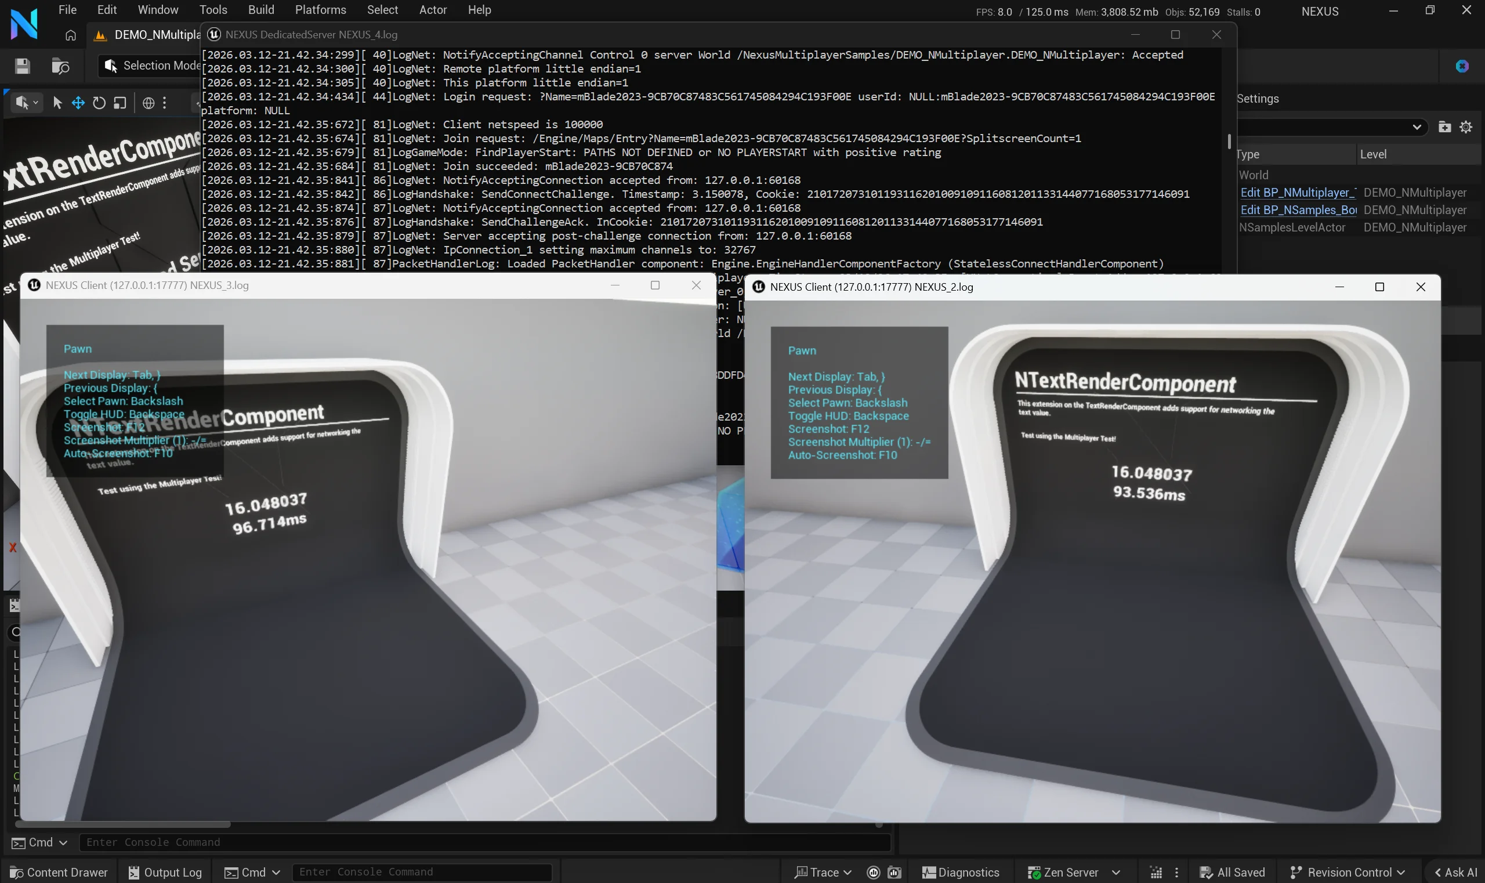The height and width of the screenshot is (883, 1485).
Task: Toggle world/local transform space with the globe icon
Action: [148, 102]
